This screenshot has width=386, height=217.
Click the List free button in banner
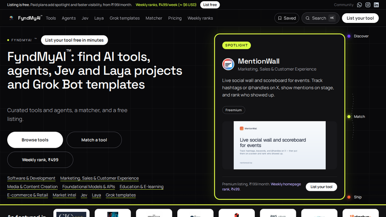[x=210, y=5]
